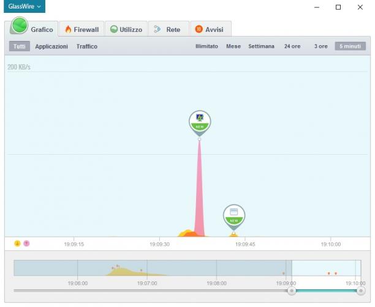The image size is (375, 307).
Task: Select the Traffico view filter
Action: [x=87, y=46]
